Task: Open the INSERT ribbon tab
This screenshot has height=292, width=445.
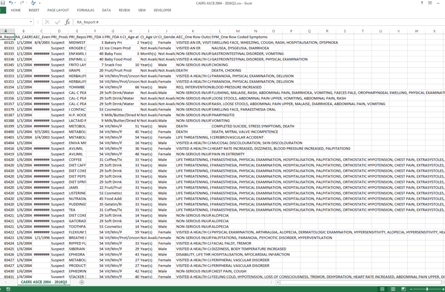Action: click(34, 10)
